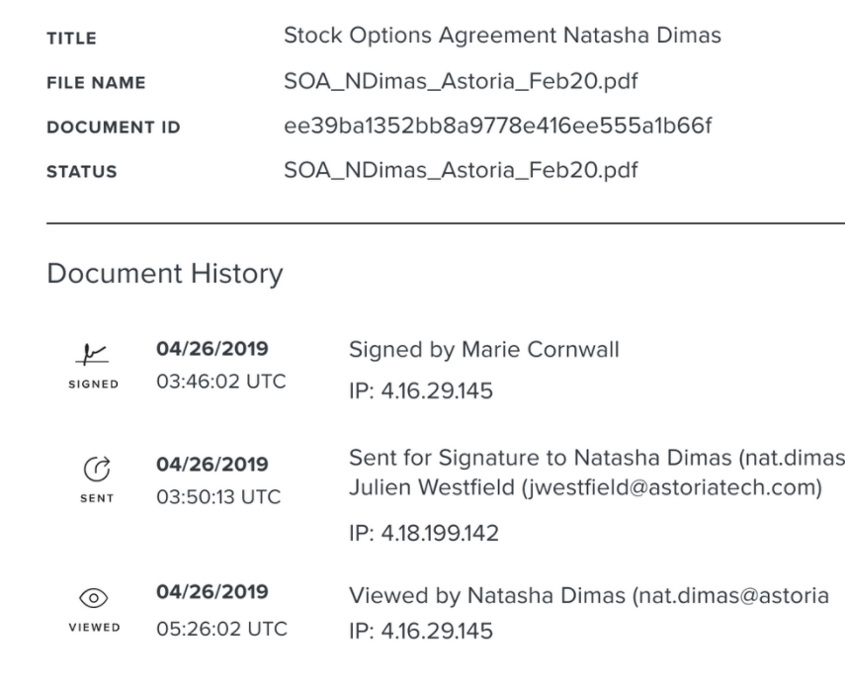Click the 03:46:02 UTC timestamp
This screenshot has height=689, width=845.
[x=221, y=382]
